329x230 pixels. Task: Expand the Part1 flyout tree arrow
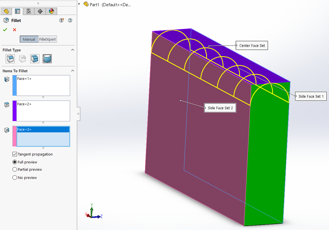tap(80, 4)
